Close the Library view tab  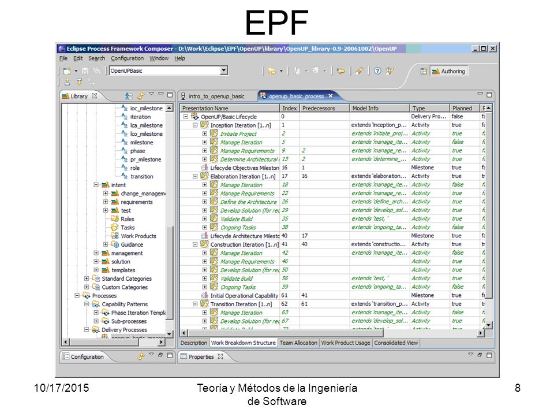pos(94,96)
